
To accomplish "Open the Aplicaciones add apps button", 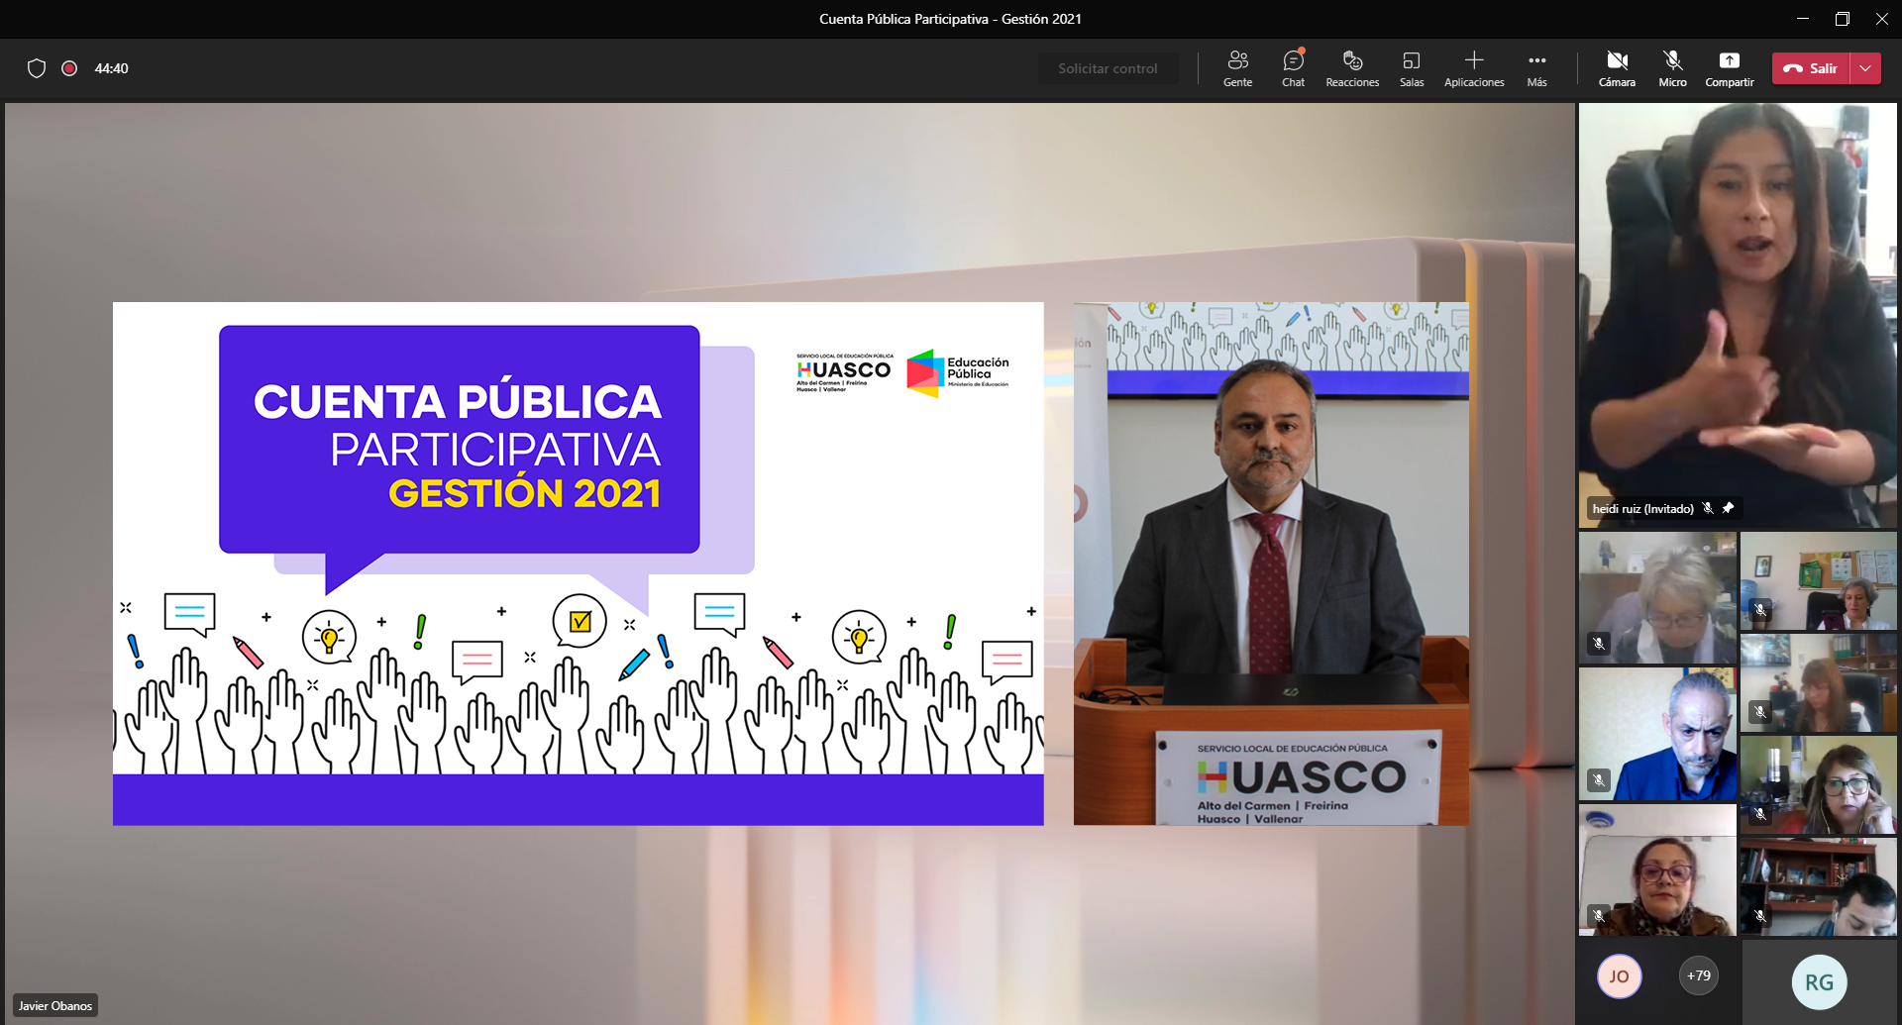I will pos(1474,68).
